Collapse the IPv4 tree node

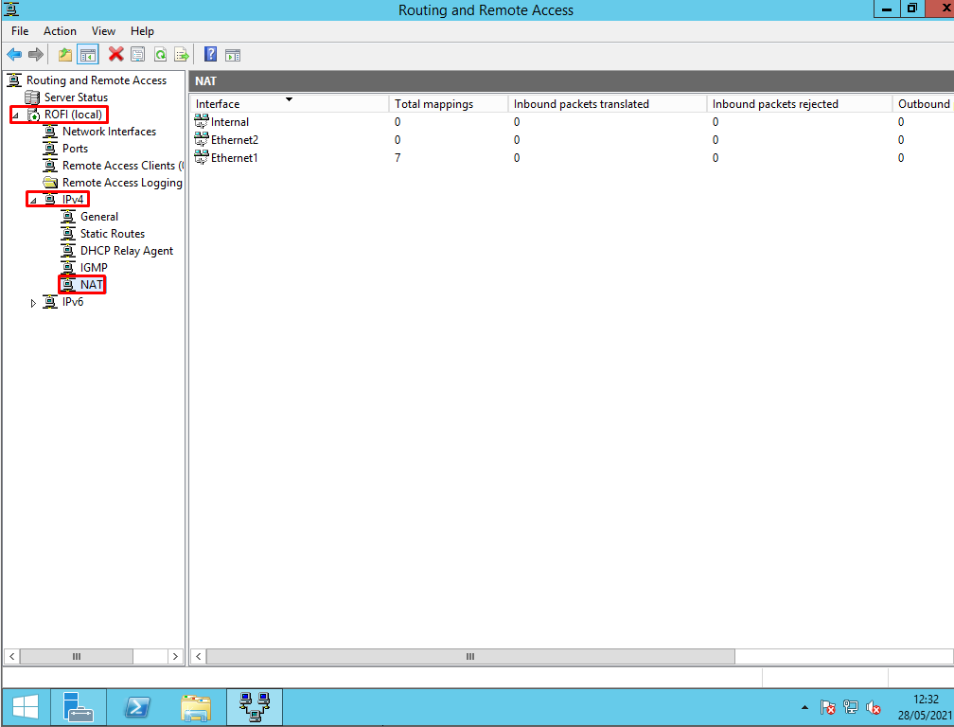(x=34, y=200)
